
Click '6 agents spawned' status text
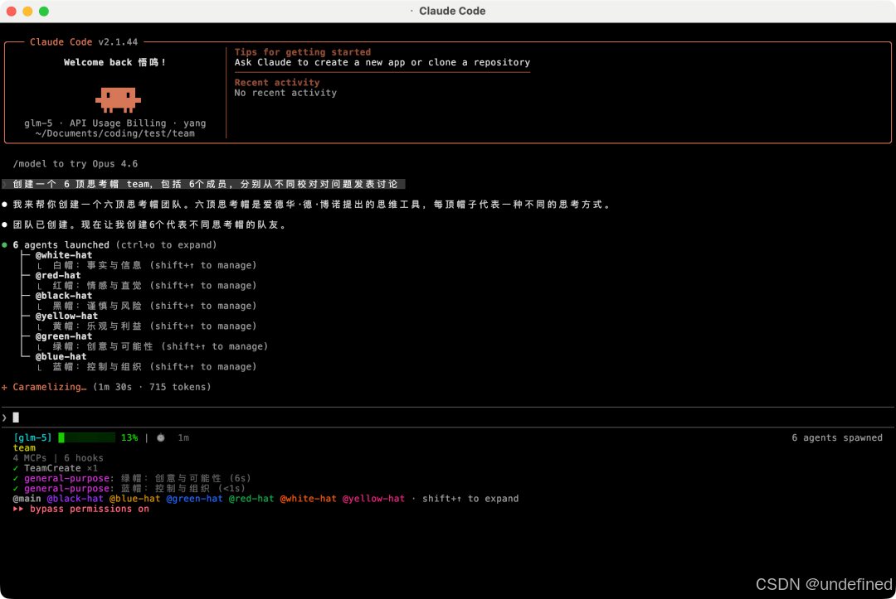(836, 437)
